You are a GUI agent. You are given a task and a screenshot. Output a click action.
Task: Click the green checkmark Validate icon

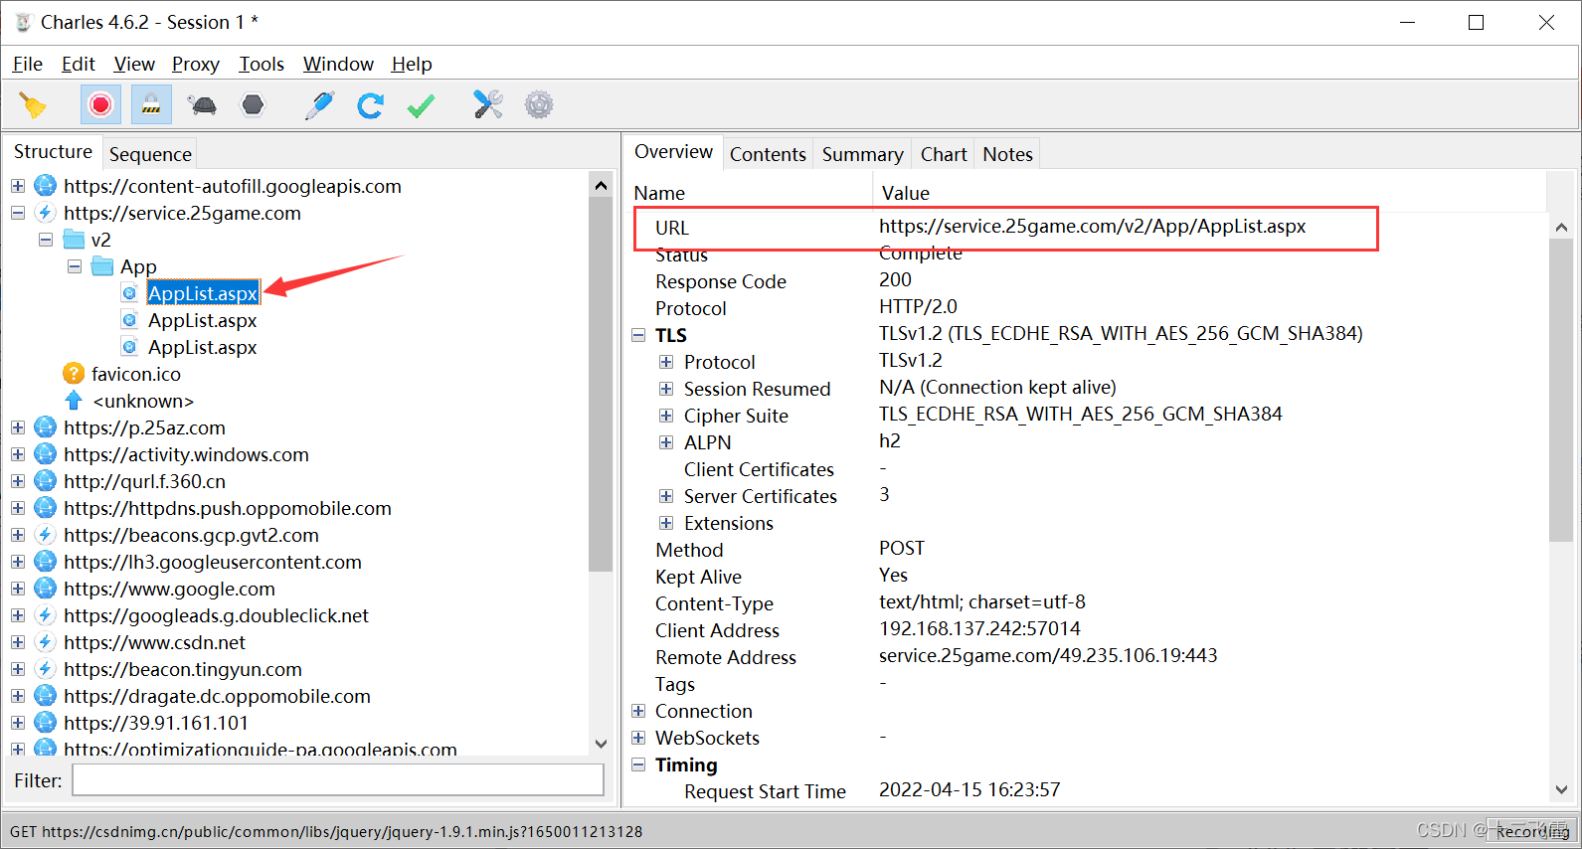point(422,104)
